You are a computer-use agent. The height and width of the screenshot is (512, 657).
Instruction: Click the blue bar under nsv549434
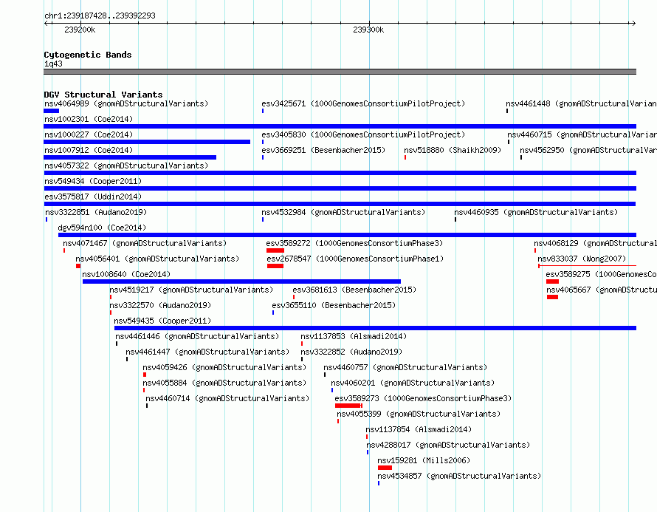[340, 188]
